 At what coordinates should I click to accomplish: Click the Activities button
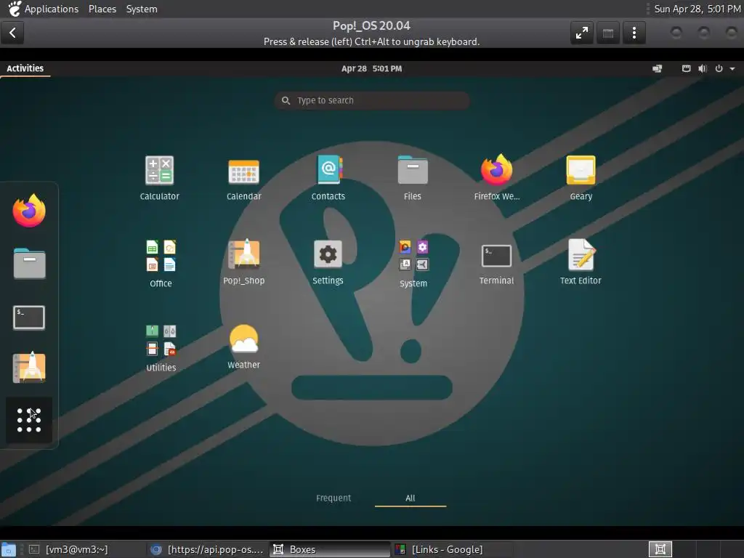25,68
